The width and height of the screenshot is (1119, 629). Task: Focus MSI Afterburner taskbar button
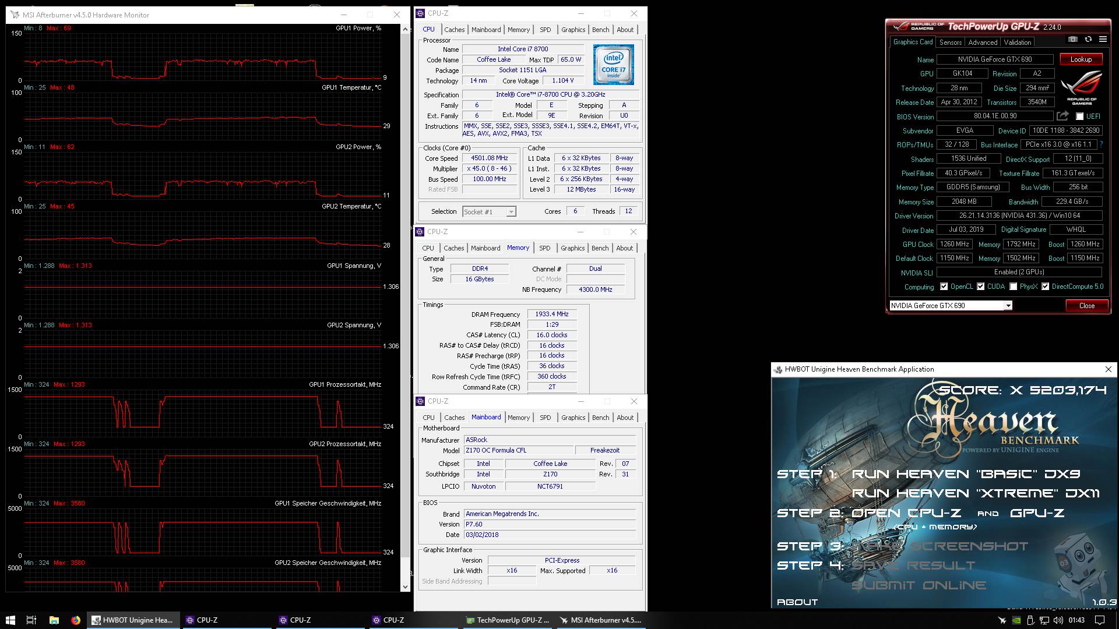pos(600,620)
